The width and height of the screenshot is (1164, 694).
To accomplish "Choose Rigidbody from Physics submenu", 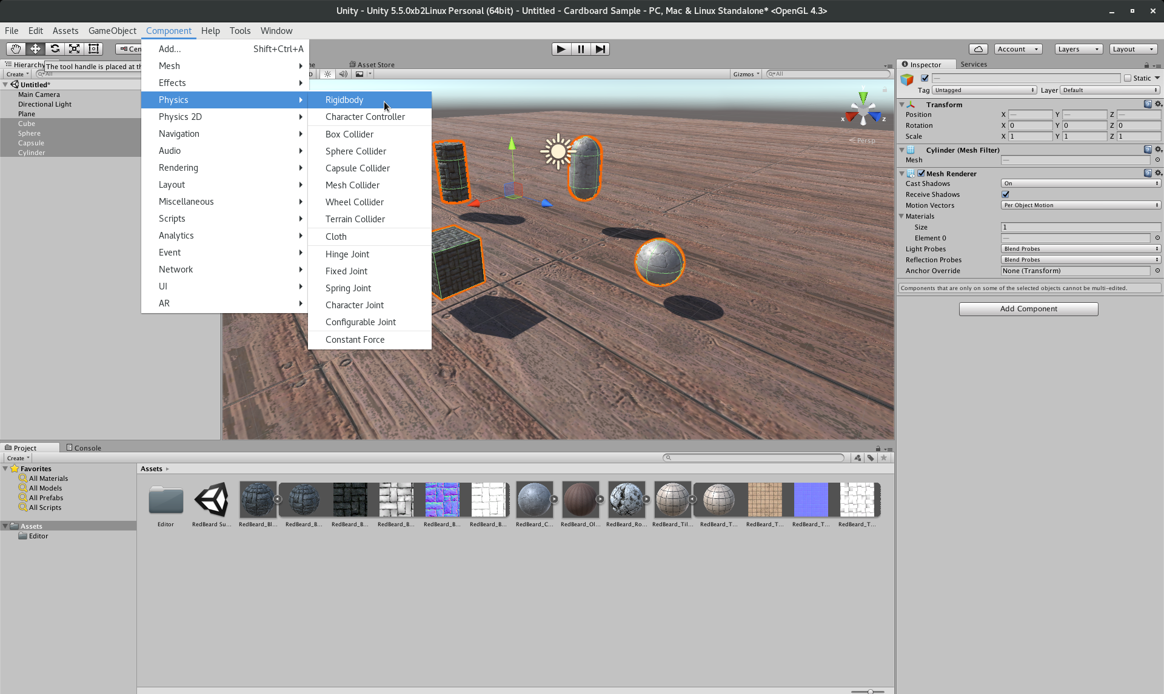I will 344,100.
